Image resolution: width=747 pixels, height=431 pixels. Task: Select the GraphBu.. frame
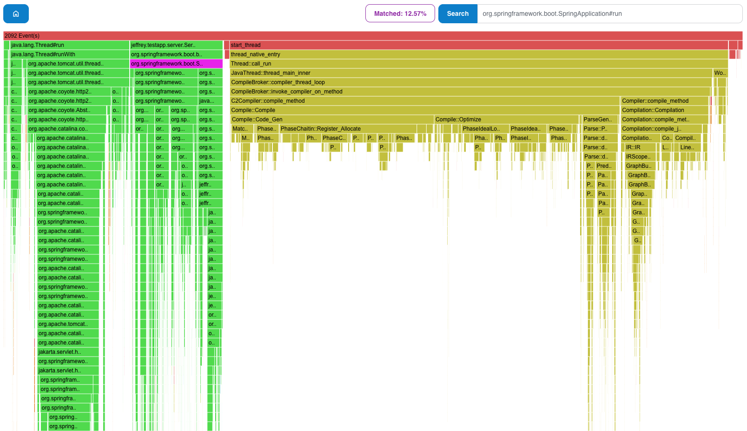coord(640,166)
